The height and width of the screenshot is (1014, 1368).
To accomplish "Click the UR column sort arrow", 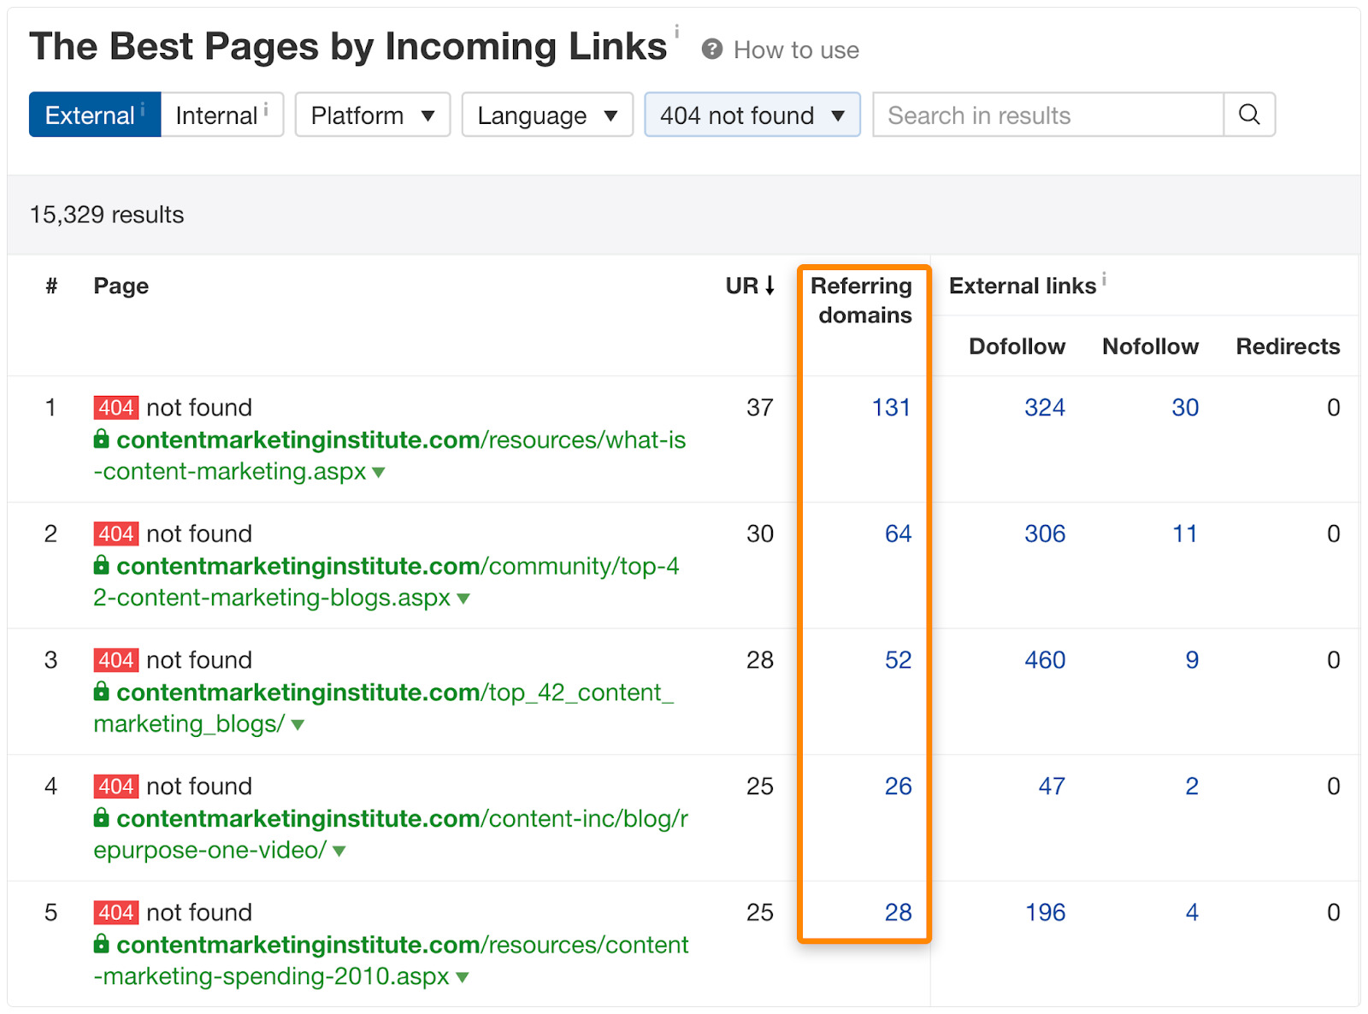I will 769,286.
